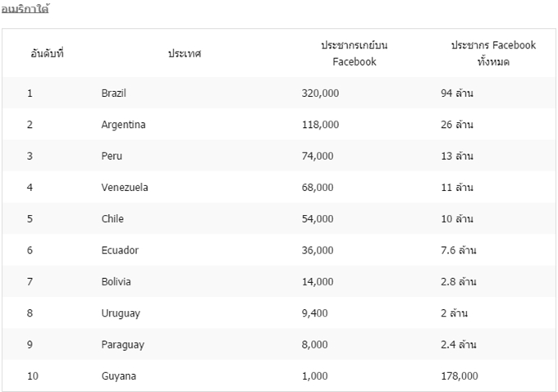
Task: Select the Chile country cell
Action: click(112, 219)
